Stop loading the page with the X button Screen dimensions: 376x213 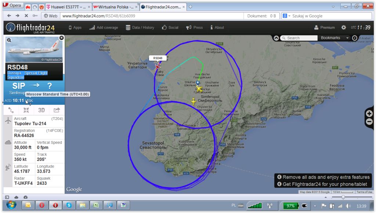[26, 16]
